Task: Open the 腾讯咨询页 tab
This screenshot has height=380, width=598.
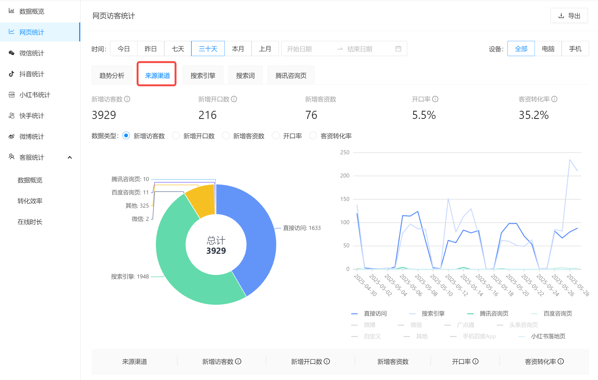Action: pos(291,75)
